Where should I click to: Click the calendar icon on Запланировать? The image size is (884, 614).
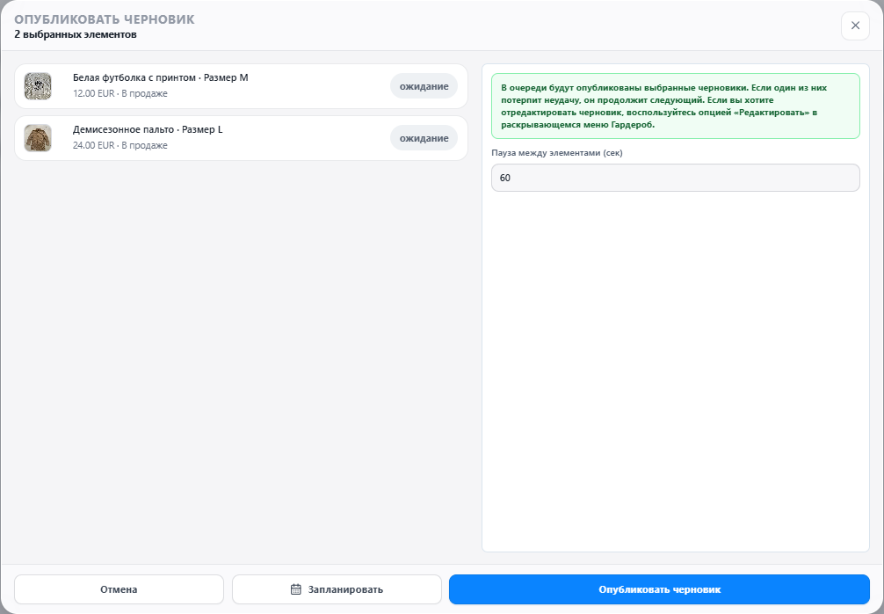point(296,589)
